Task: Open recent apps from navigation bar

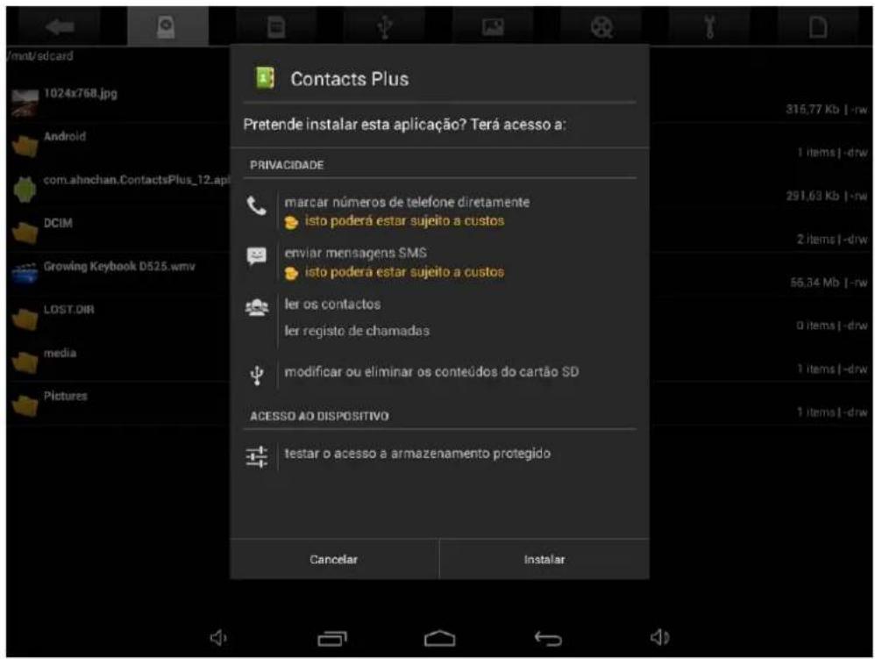Action: click(332, 638)
